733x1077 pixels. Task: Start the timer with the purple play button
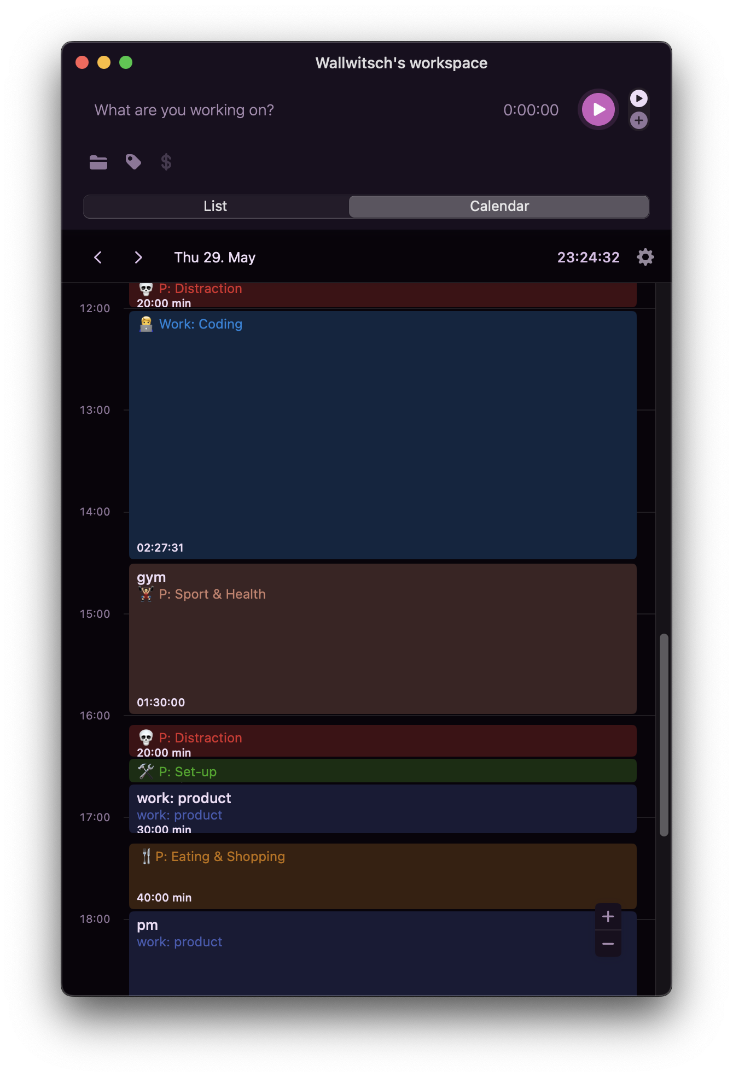click(x=598, y=109)
